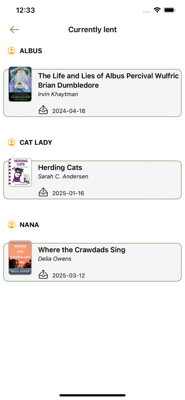This screenshot has height=400, width=185.
Task: Select the CAT LADY borrower heading
Action: 36,142
